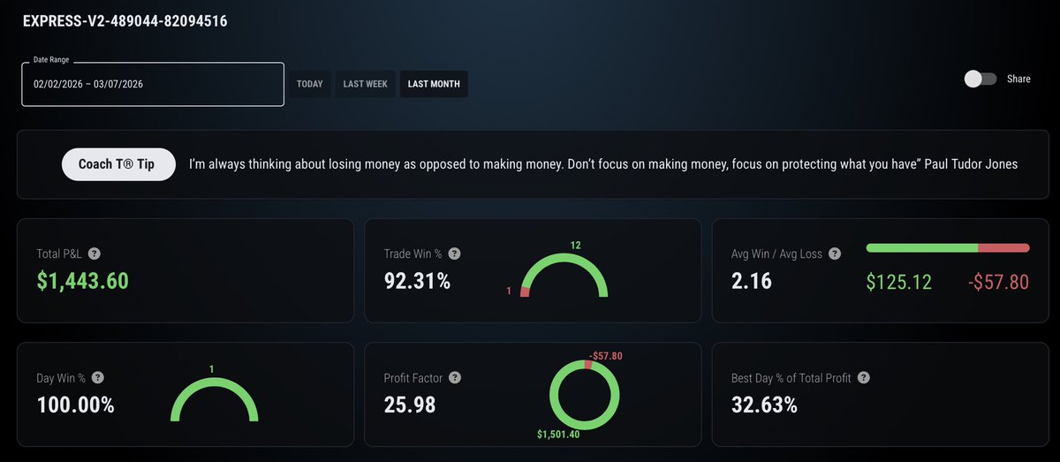Click the -$57.80 average loss amount in Avg Win / Avg Loss card
Image resolution: width=1060 pixels, height=462 pixels.
pyautogui.click(x=998, y=282)
